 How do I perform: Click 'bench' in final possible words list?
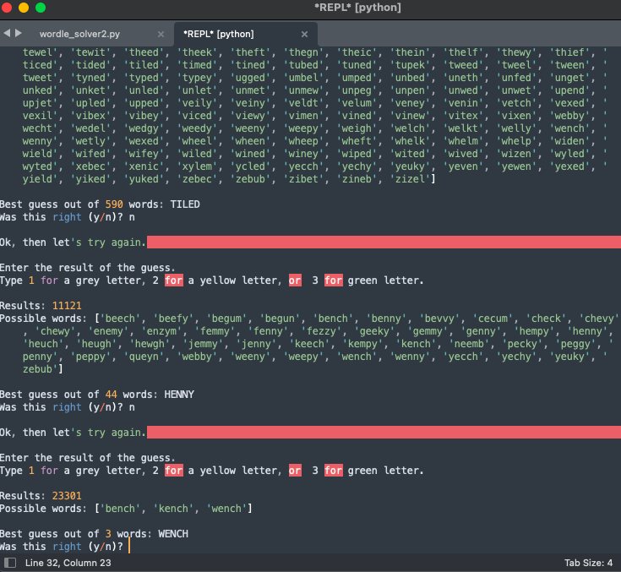click(x=120, y=509)
